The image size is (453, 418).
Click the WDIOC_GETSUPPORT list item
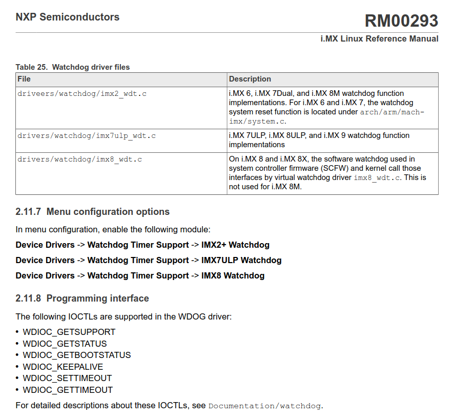pos(69,332)
